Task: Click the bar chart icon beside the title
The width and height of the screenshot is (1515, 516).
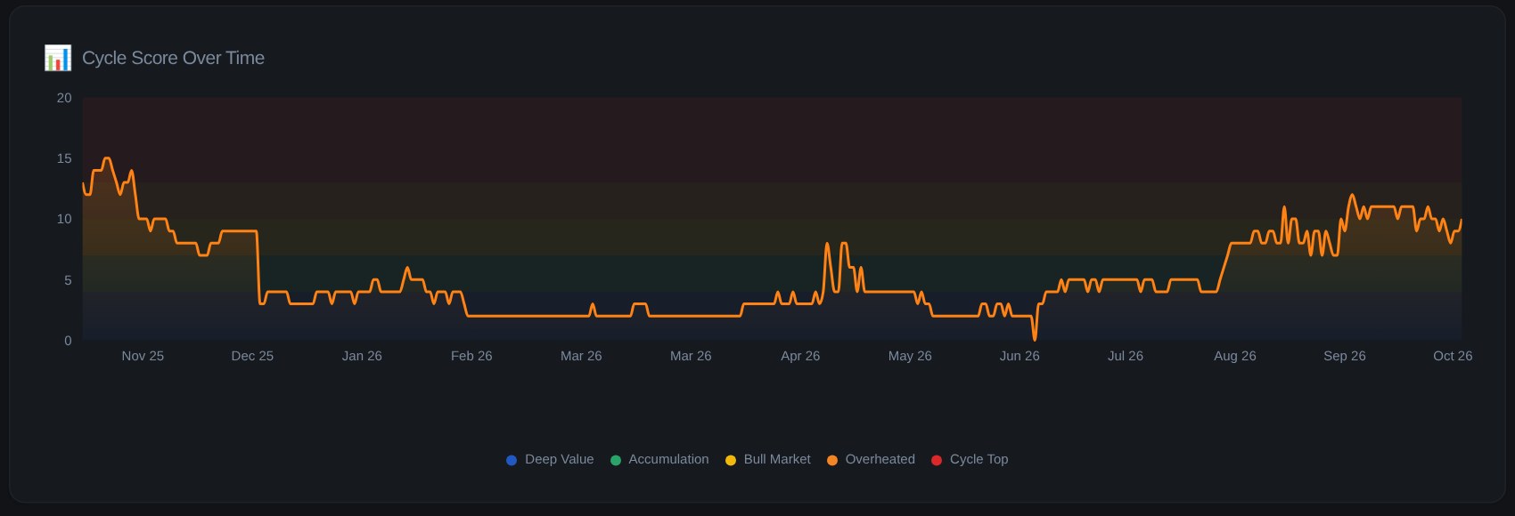Action: point(58,58)
